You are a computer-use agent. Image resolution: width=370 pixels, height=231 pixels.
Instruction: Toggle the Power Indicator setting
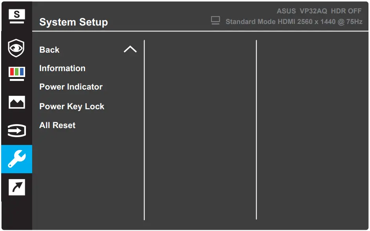pyautogui.click(x=71, y=87)
